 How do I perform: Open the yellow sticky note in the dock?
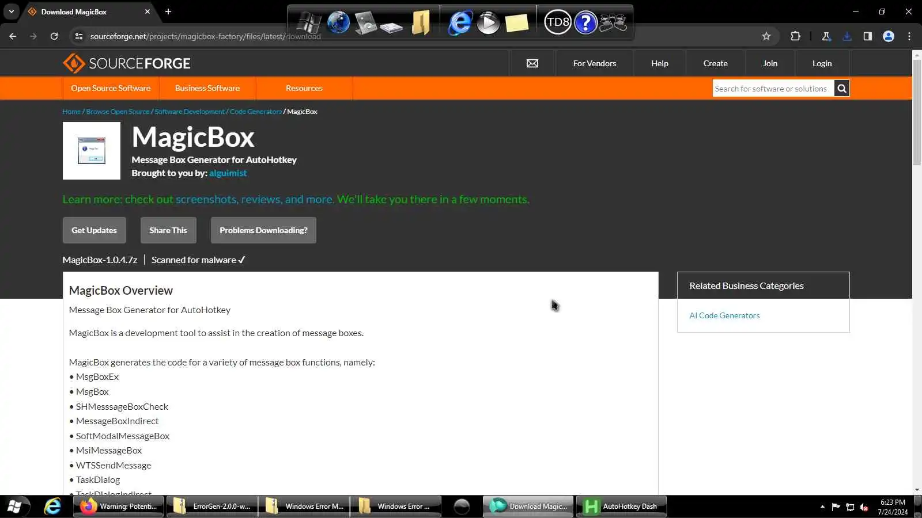click(x=516, y=23)
